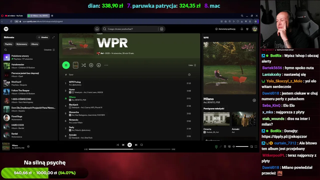The width and height of the screenshot is (320, 180).
Task: Select the Playlisty filter chip
Action: pos(8,44)
